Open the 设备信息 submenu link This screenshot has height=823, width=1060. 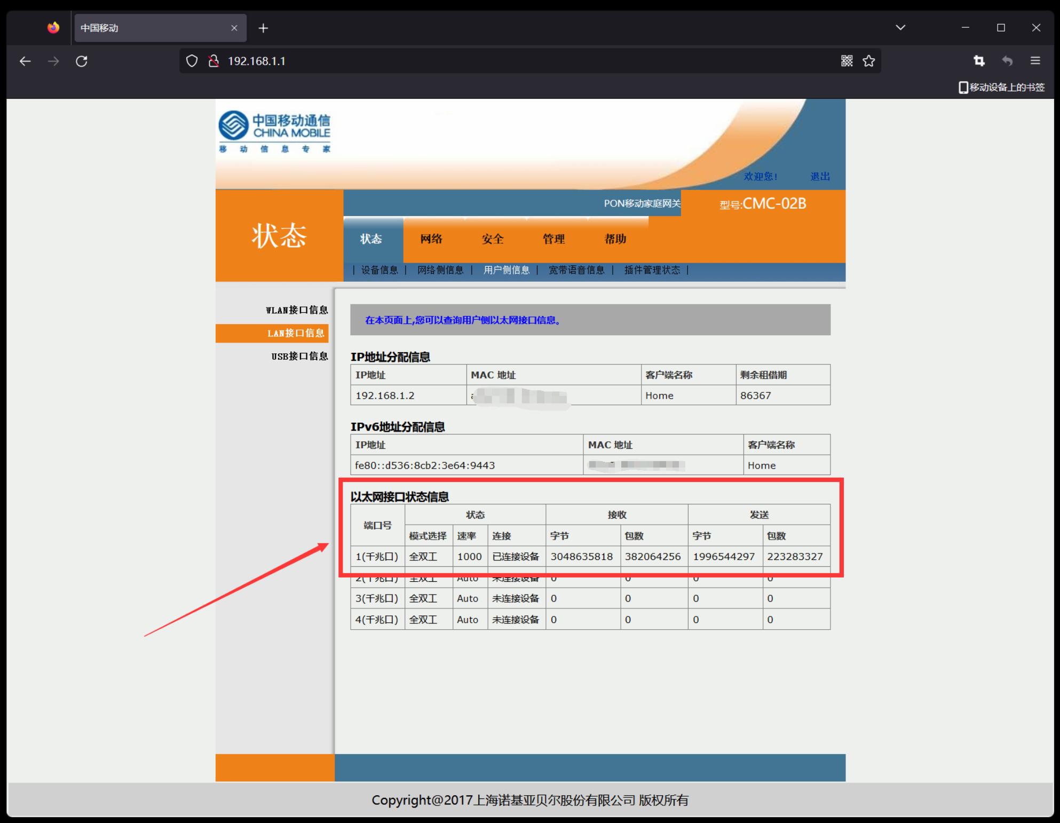click(x=379, y=270)
